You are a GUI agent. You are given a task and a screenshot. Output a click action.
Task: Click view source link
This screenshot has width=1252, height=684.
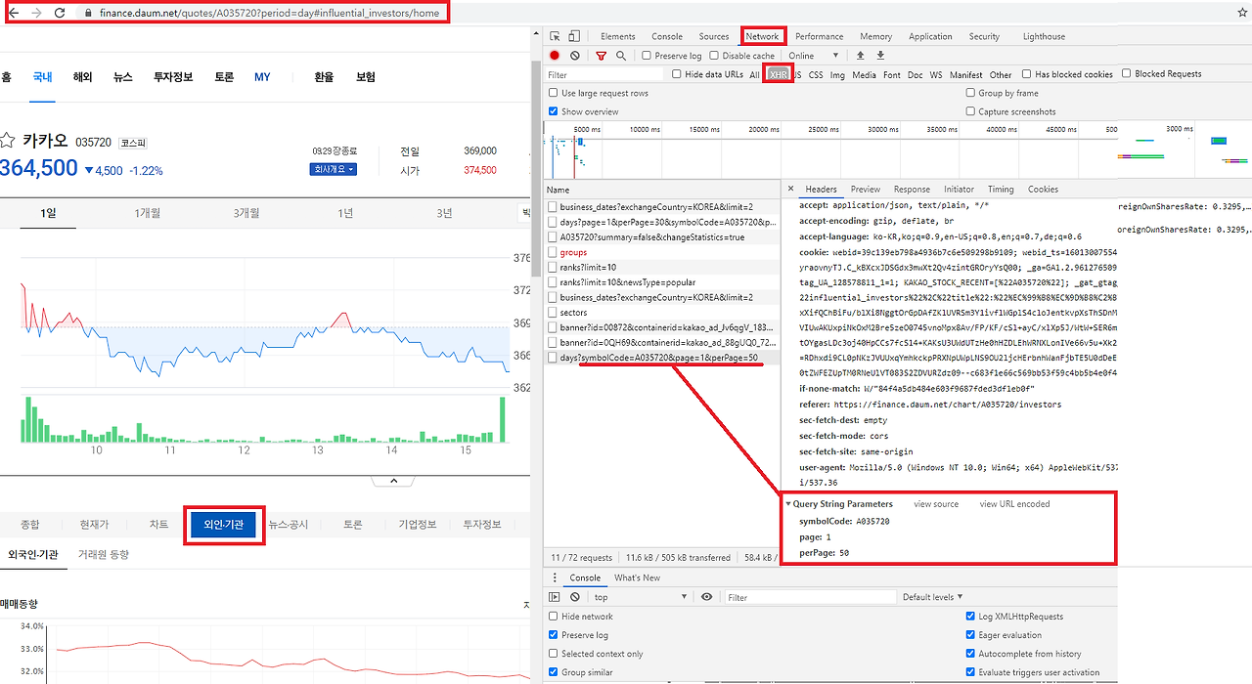point(936,504)
